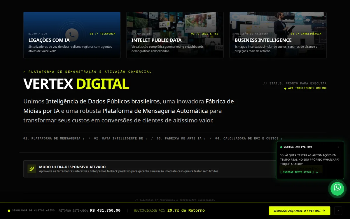Image resolution: width=350 pixels, height=219 pixels.
Task: Close the Vertex Active Bot popup
Action: [x=338, y=147]
